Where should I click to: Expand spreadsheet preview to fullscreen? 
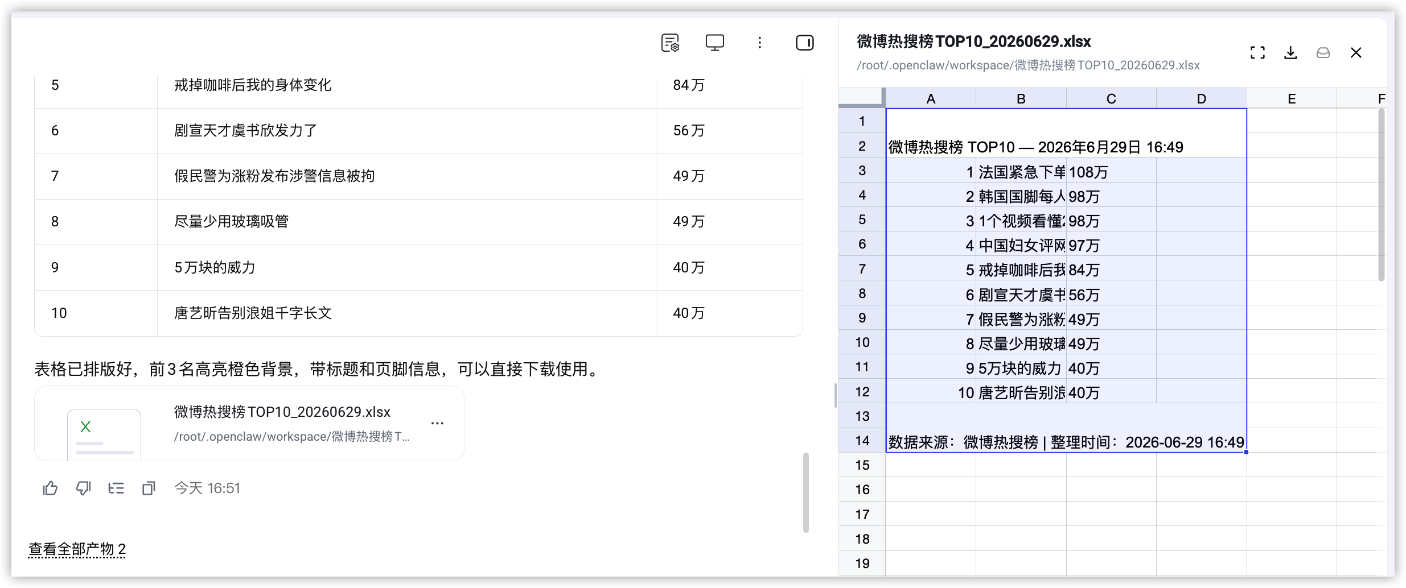1257,53
